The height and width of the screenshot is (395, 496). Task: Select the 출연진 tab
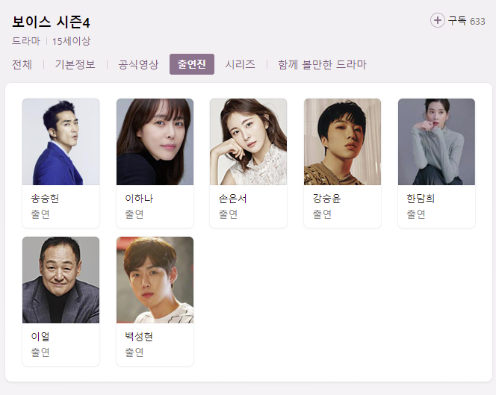click(x=192, y=64)
